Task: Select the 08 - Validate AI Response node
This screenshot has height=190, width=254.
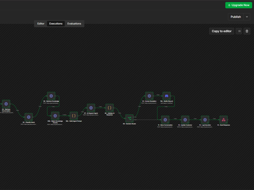Action: point(109,108)
